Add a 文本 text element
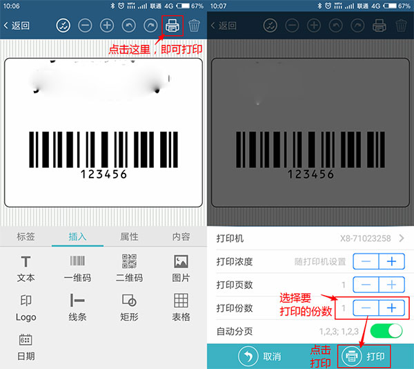This screenshot has height=369, width=414. pos(26,268)
